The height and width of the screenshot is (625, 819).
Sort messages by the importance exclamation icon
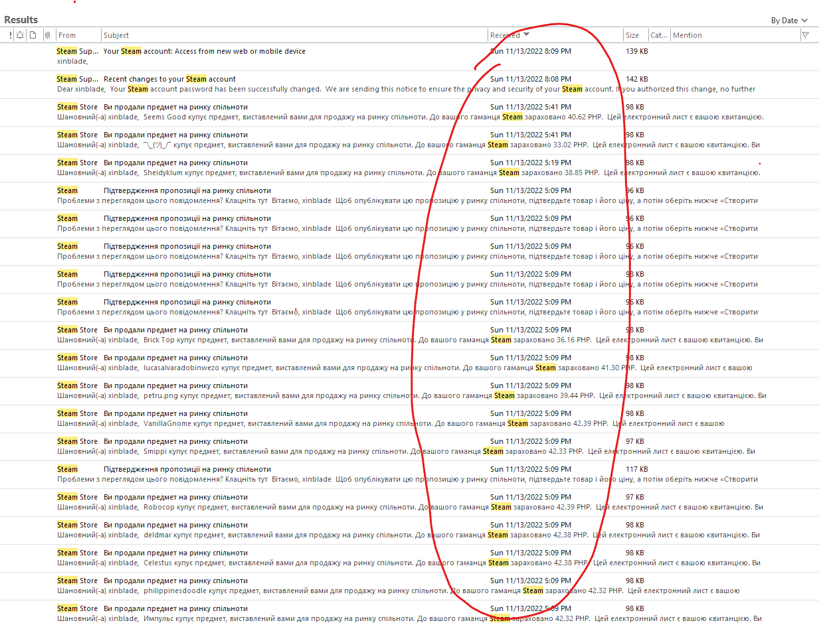(10, 35)
